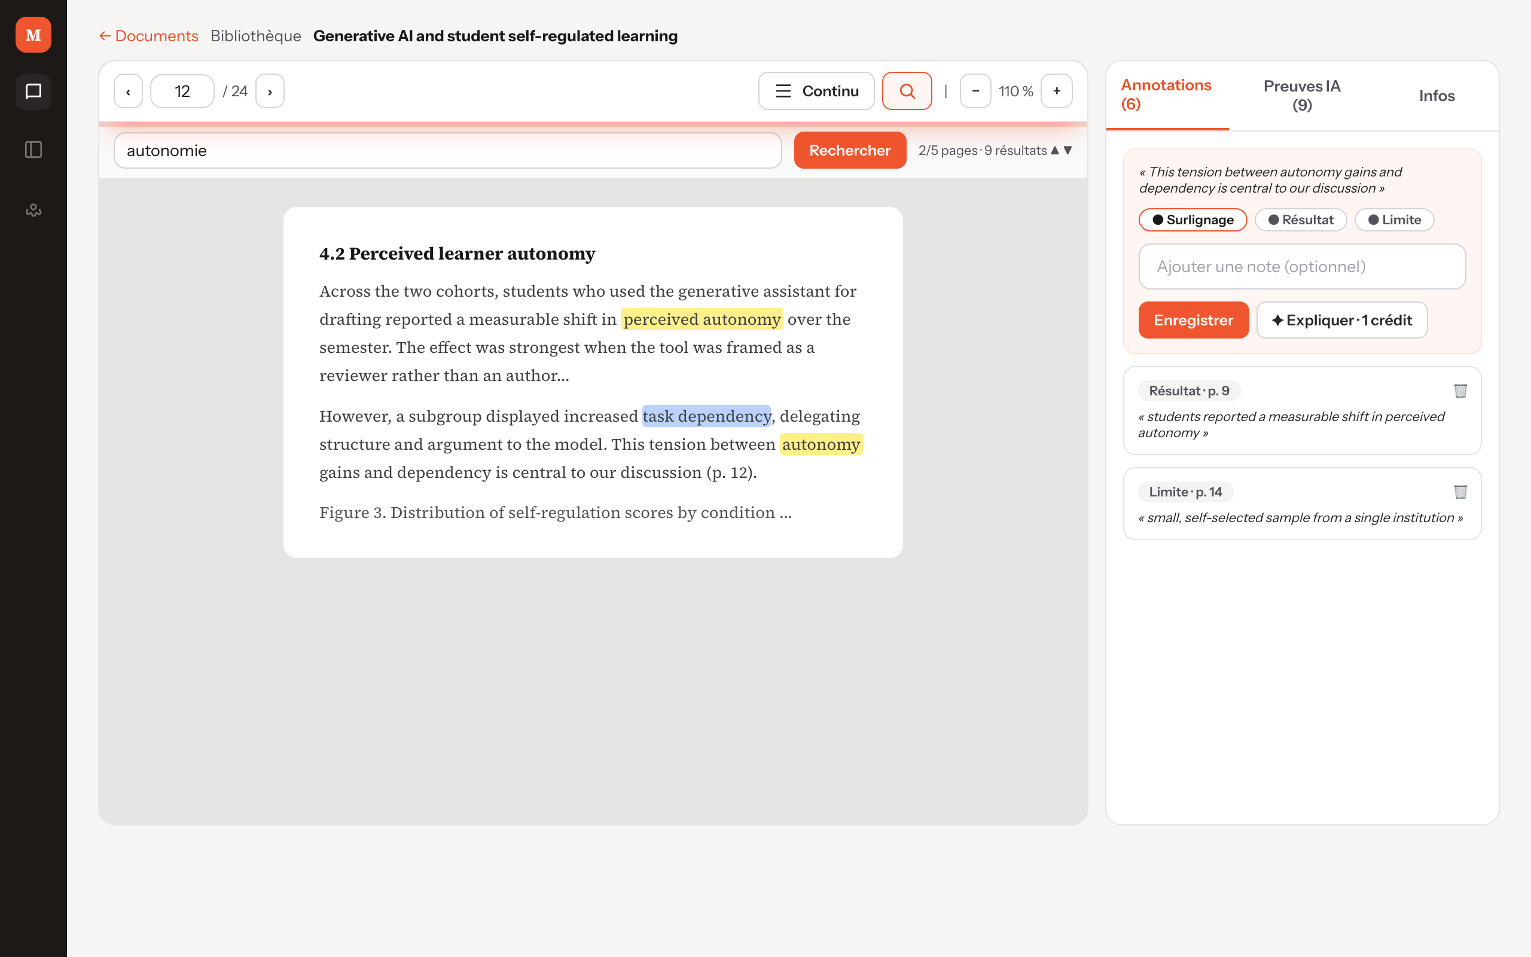Switch to the Infos tab
The height and width of the screenshot is (957, 1531).
point(1437,96)
